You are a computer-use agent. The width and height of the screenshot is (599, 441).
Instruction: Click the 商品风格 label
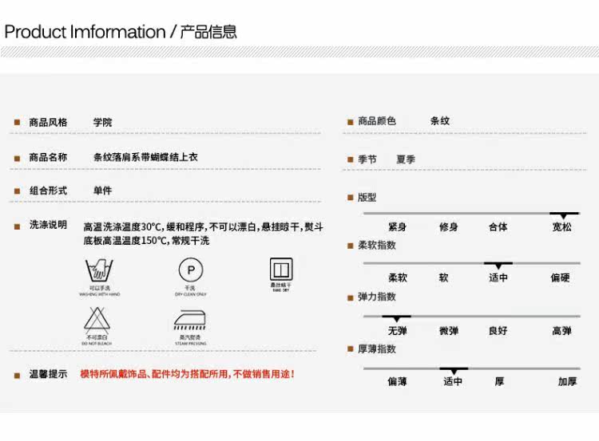point(48,122)
